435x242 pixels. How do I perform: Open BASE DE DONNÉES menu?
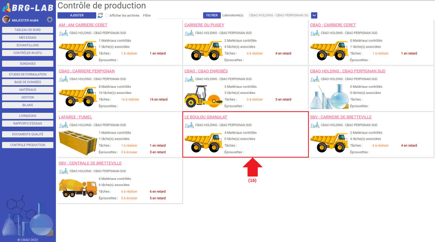28,82
